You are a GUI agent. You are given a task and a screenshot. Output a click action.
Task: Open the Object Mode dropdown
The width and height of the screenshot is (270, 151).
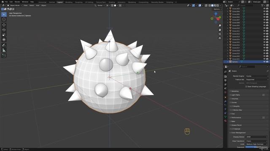pos(14,5)
